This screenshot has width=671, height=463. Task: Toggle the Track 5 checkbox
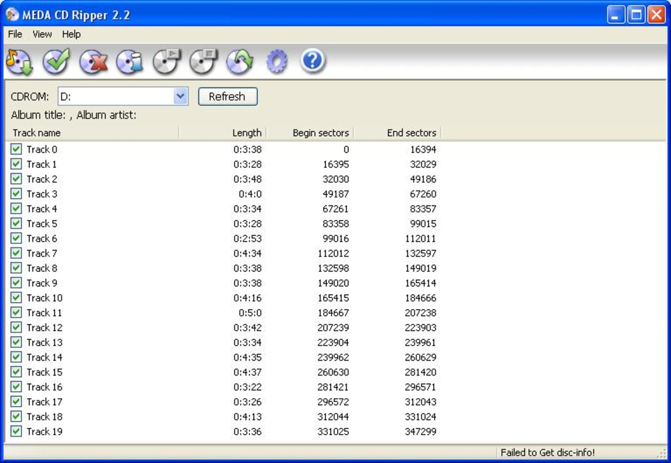click(x=16, y=223)
